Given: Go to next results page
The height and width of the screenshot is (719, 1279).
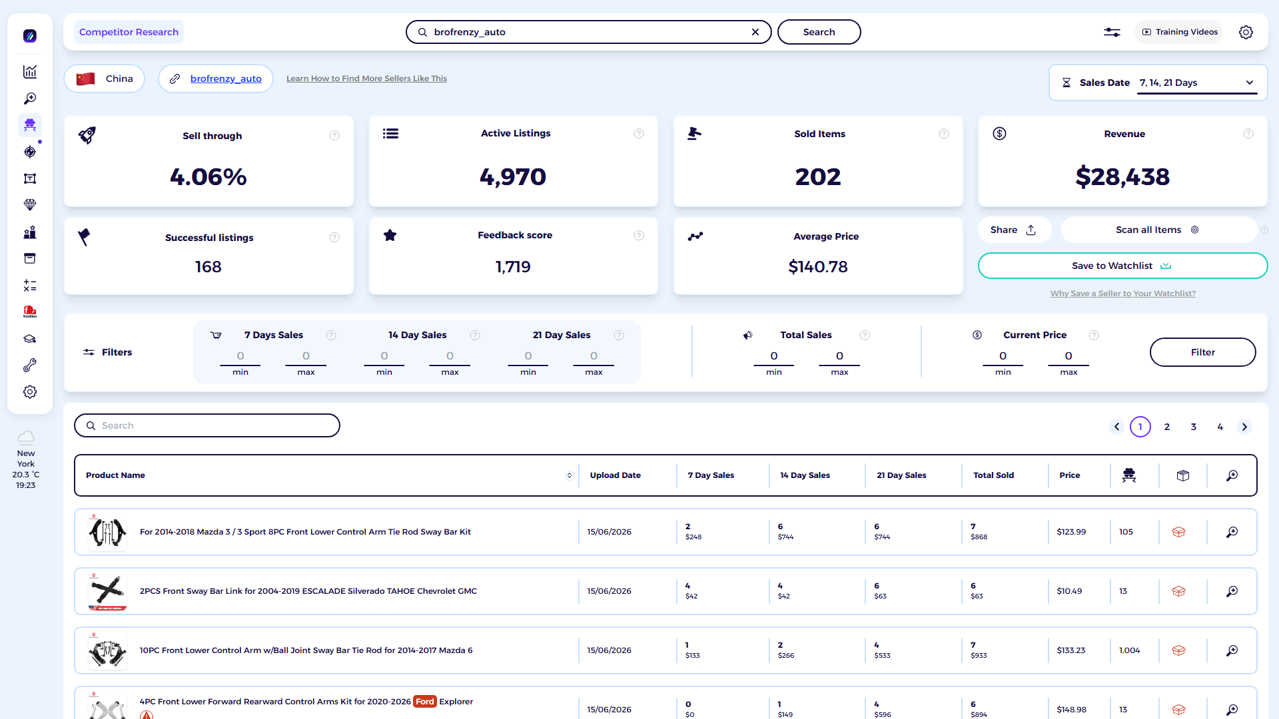Looking at the screenshot, I should tap(1244, 427).
